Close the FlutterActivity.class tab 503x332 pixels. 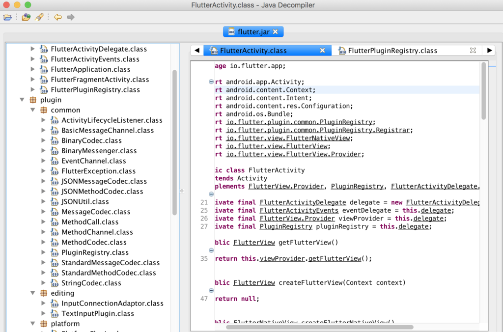(x=322, y=51)
